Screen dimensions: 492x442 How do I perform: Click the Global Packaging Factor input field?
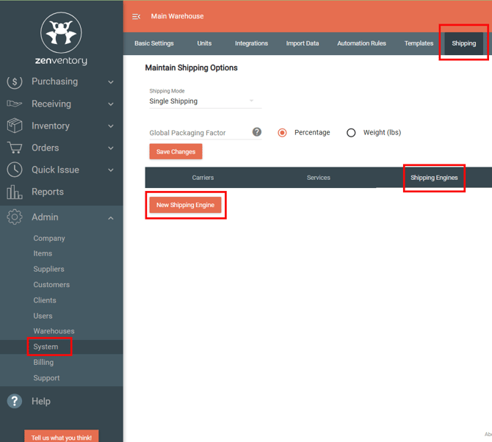coord(198,133)
